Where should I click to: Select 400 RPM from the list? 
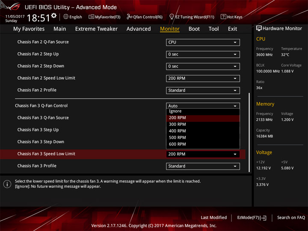point(203,131)
